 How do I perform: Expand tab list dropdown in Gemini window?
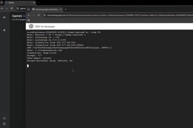click(x=1, y=2)
